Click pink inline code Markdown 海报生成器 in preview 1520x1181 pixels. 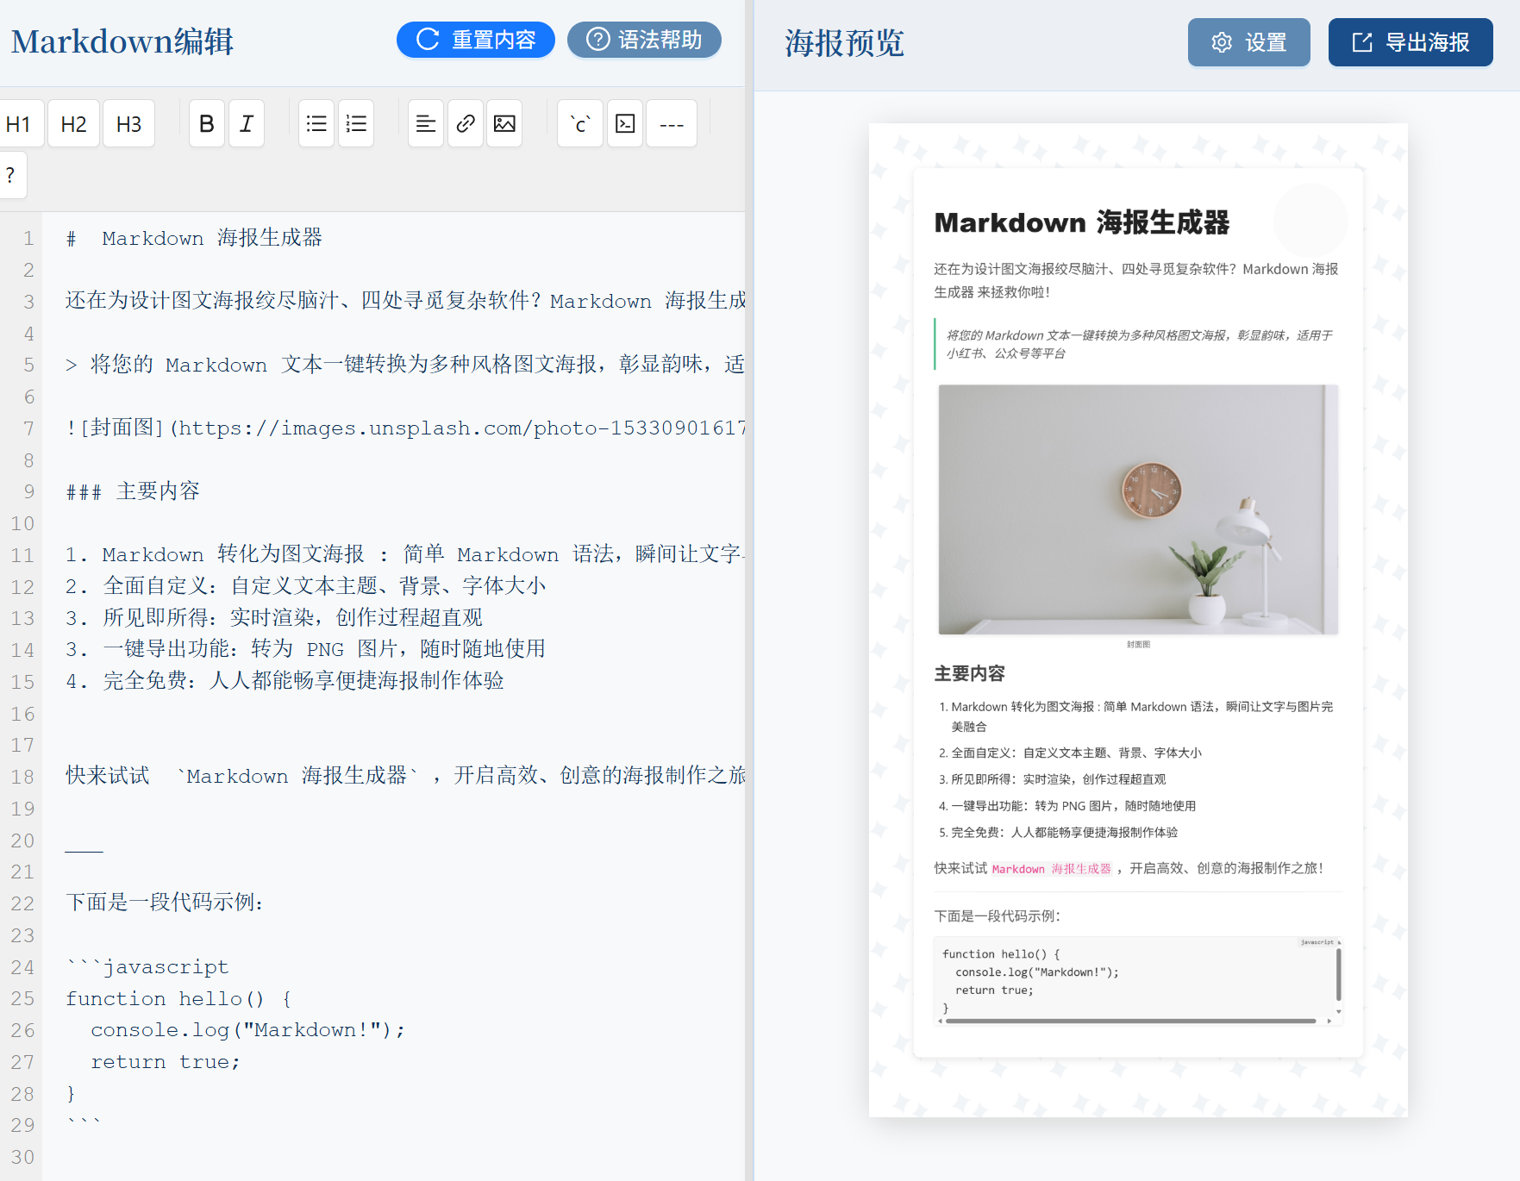[1051, 869]
